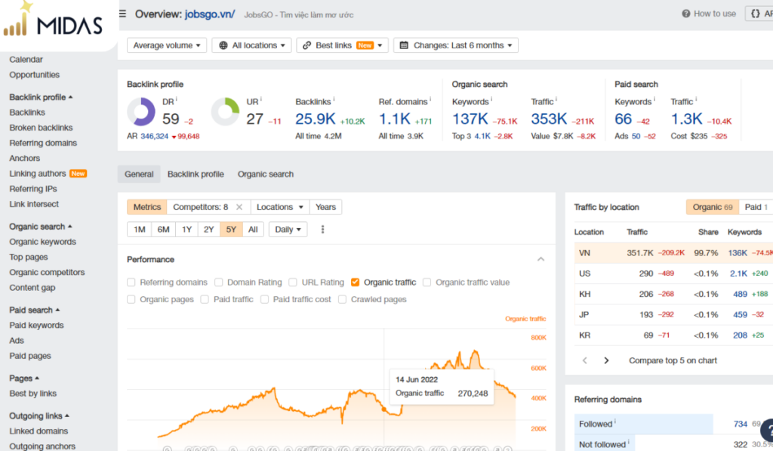Screen dimensions: 773x451
Task: Open the hamburger menu icon
Action: click(x=123, y=14)
